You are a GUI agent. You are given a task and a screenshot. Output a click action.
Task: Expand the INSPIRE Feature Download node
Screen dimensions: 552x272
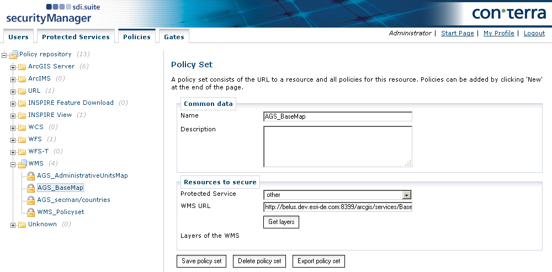[x=13, y=103]
